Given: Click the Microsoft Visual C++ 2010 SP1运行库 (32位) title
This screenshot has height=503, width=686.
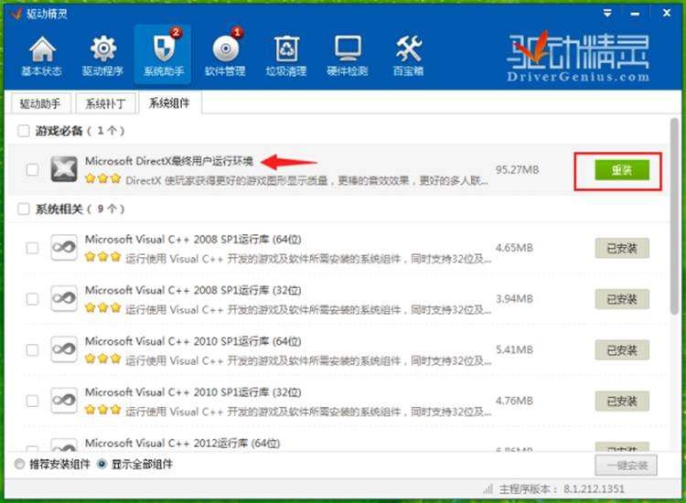Looking at the screenshot, I should (x=193, y=392).
